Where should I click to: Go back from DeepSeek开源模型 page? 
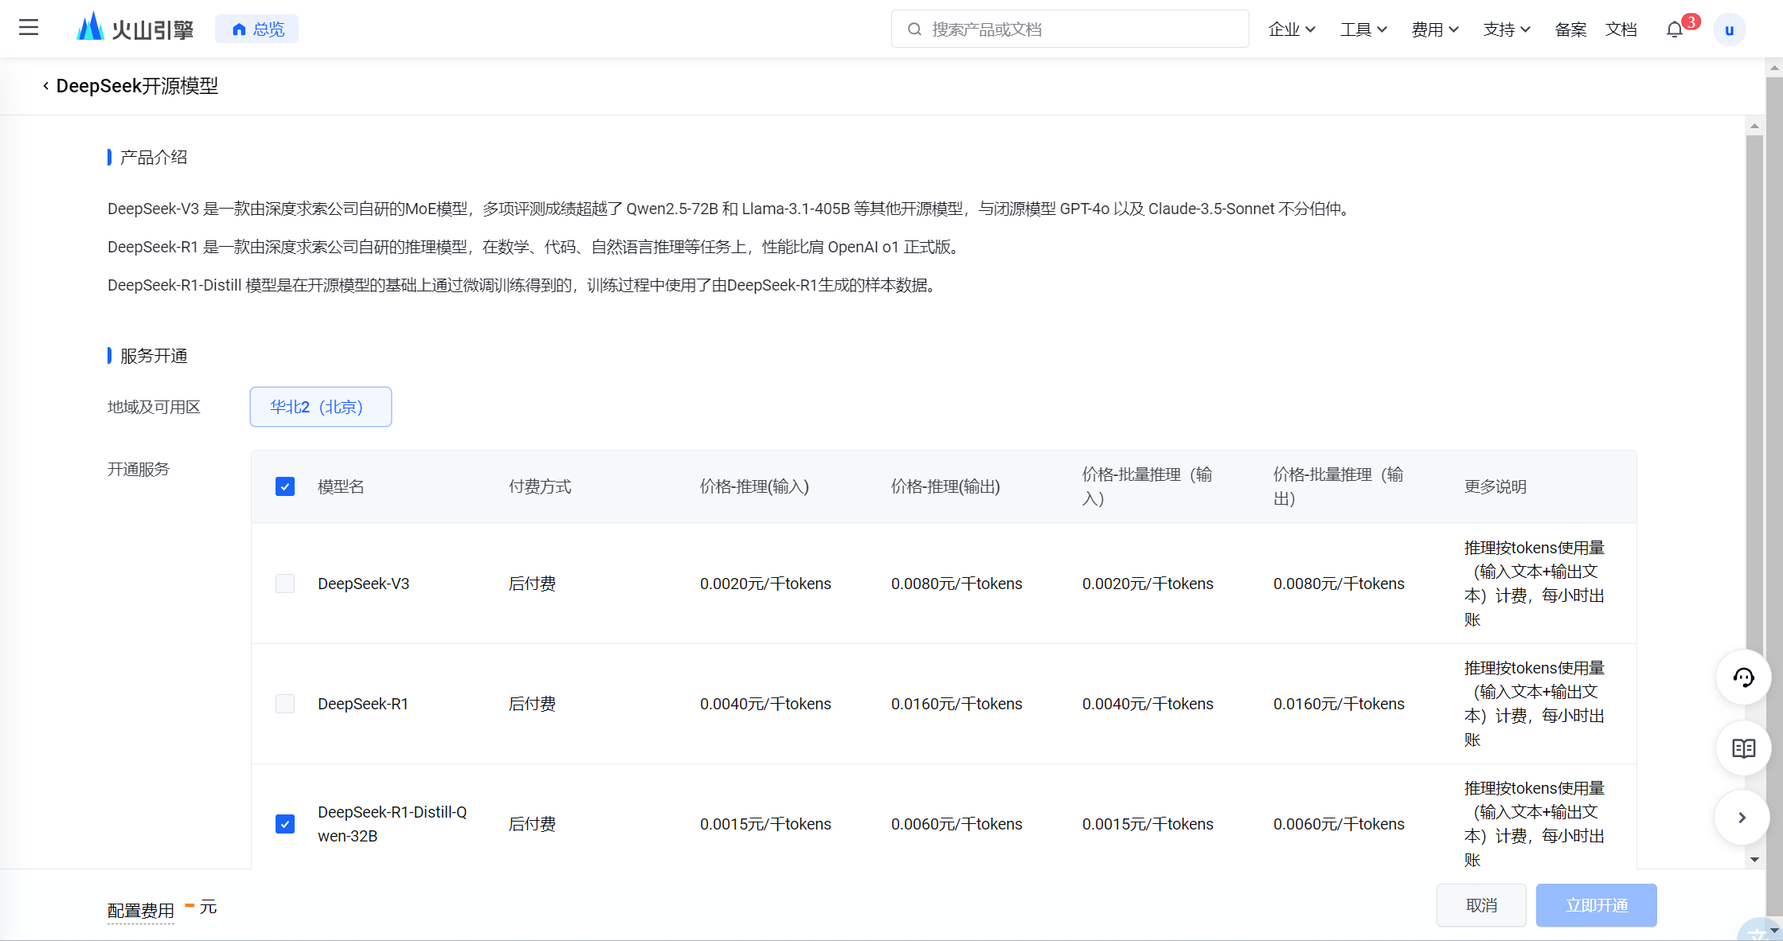[x=45, y=85]
